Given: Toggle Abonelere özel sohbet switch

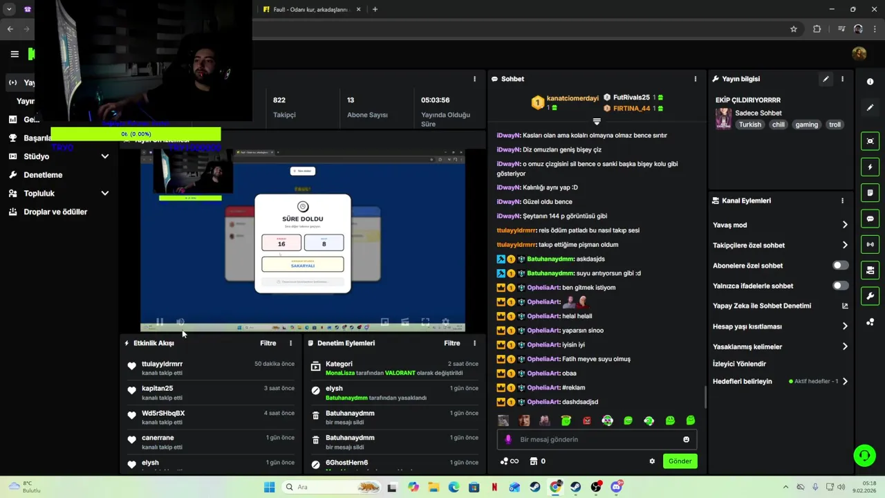Looking at the screenshot, I should (x=840, y=266).
